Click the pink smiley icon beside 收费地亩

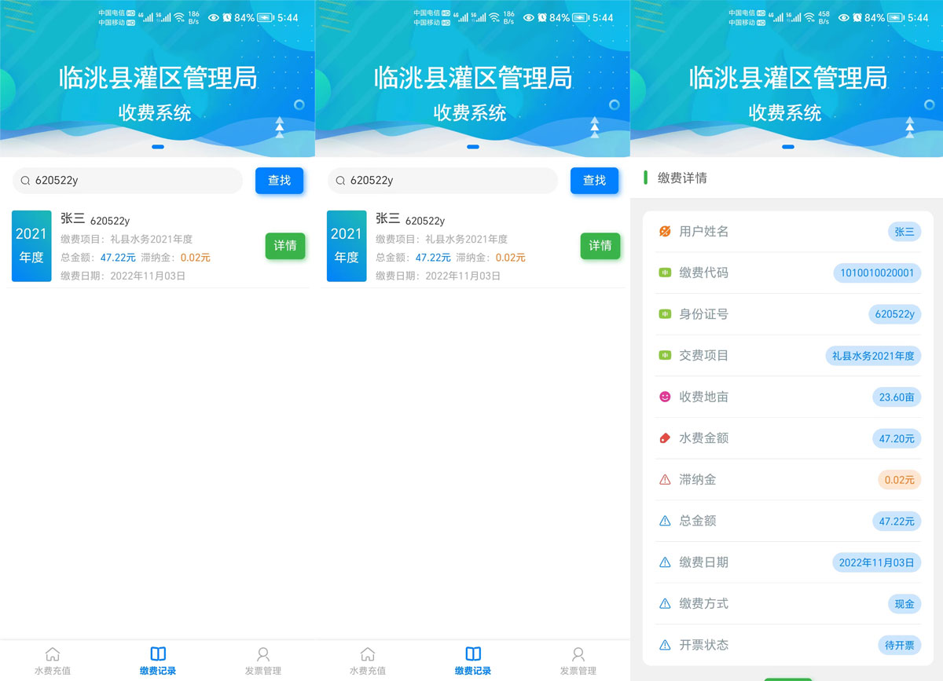tap(665, 397)
